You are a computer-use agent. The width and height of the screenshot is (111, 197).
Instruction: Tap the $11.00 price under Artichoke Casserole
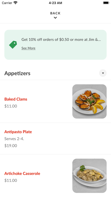[x=11, y=180]
